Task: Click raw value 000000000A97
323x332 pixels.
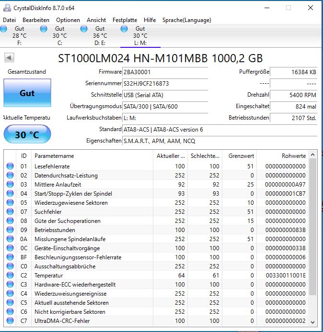Action: coord(285,185)
